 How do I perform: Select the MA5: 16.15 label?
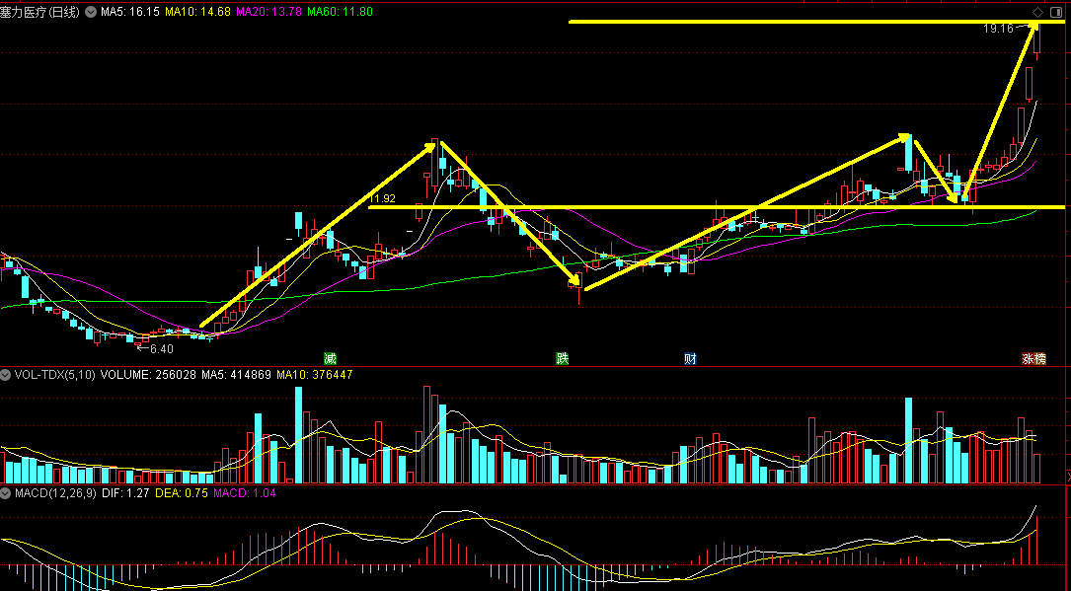pos(129,12)
